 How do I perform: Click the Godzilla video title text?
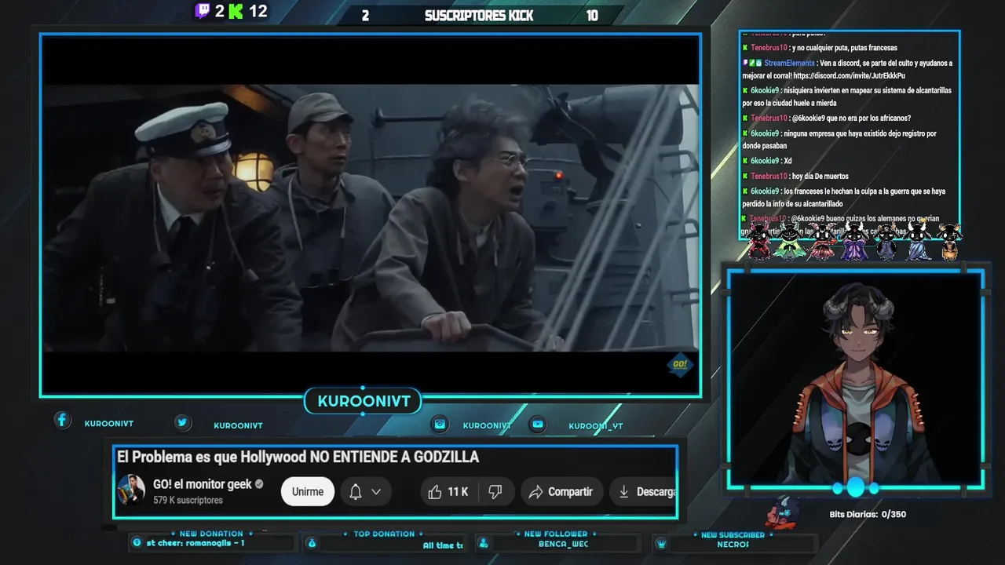[298, 457]
